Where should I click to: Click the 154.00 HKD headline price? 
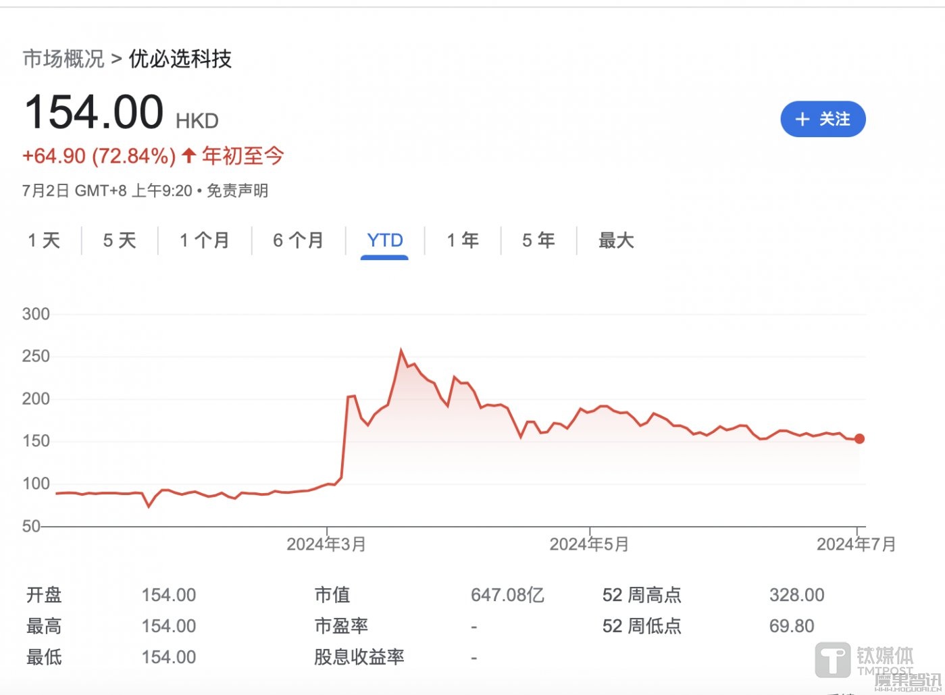pyautogui.click(x=122, y=112)
